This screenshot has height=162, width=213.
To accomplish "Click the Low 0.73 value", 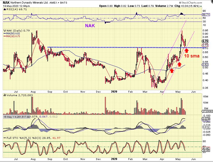I will coord(134,6).
